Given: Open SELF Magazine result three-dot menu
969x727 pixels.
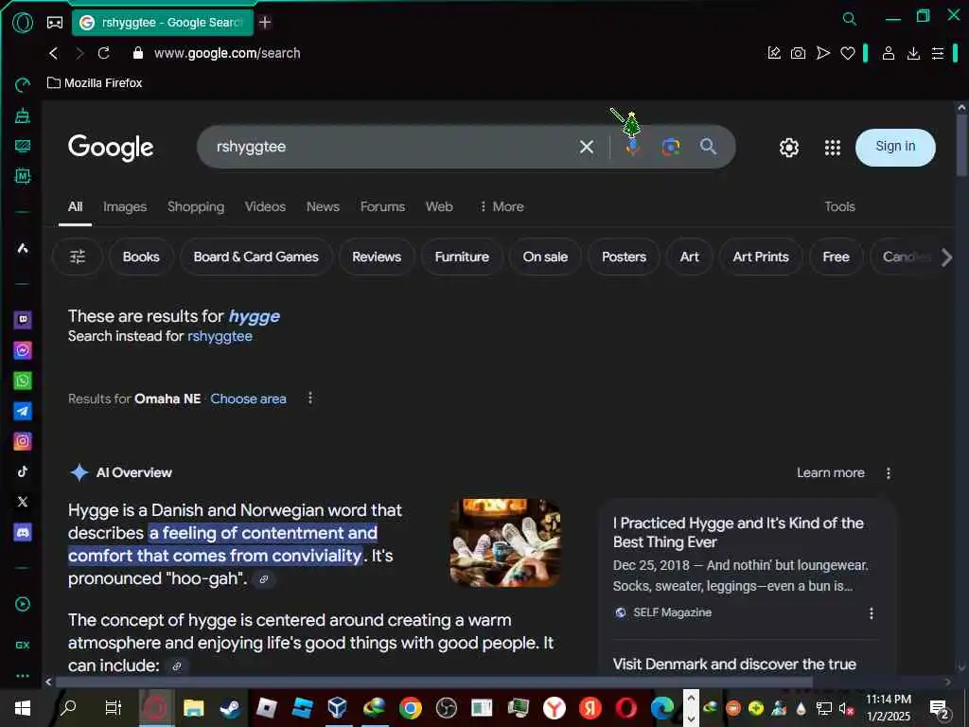Looking at the screenshot, I should tap(872, 613).
